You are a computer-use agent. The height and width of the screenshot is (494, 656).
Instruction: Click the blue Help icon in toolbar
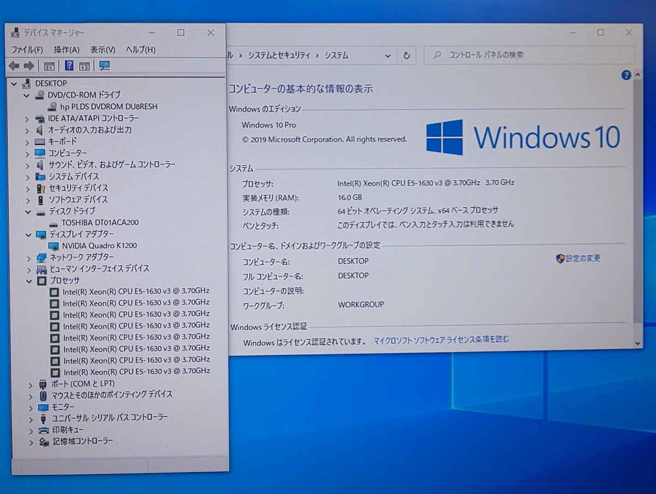(x=69, y=66)
